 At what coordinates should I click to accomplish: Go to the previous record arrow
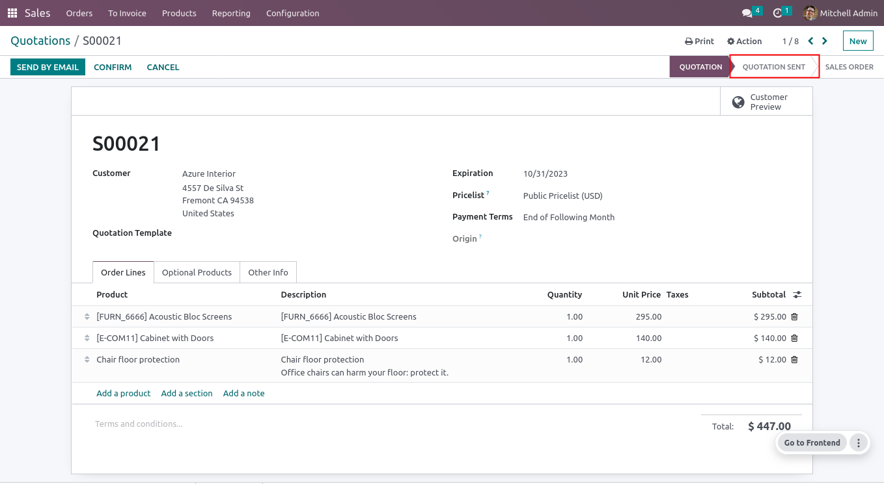(810, 41)
